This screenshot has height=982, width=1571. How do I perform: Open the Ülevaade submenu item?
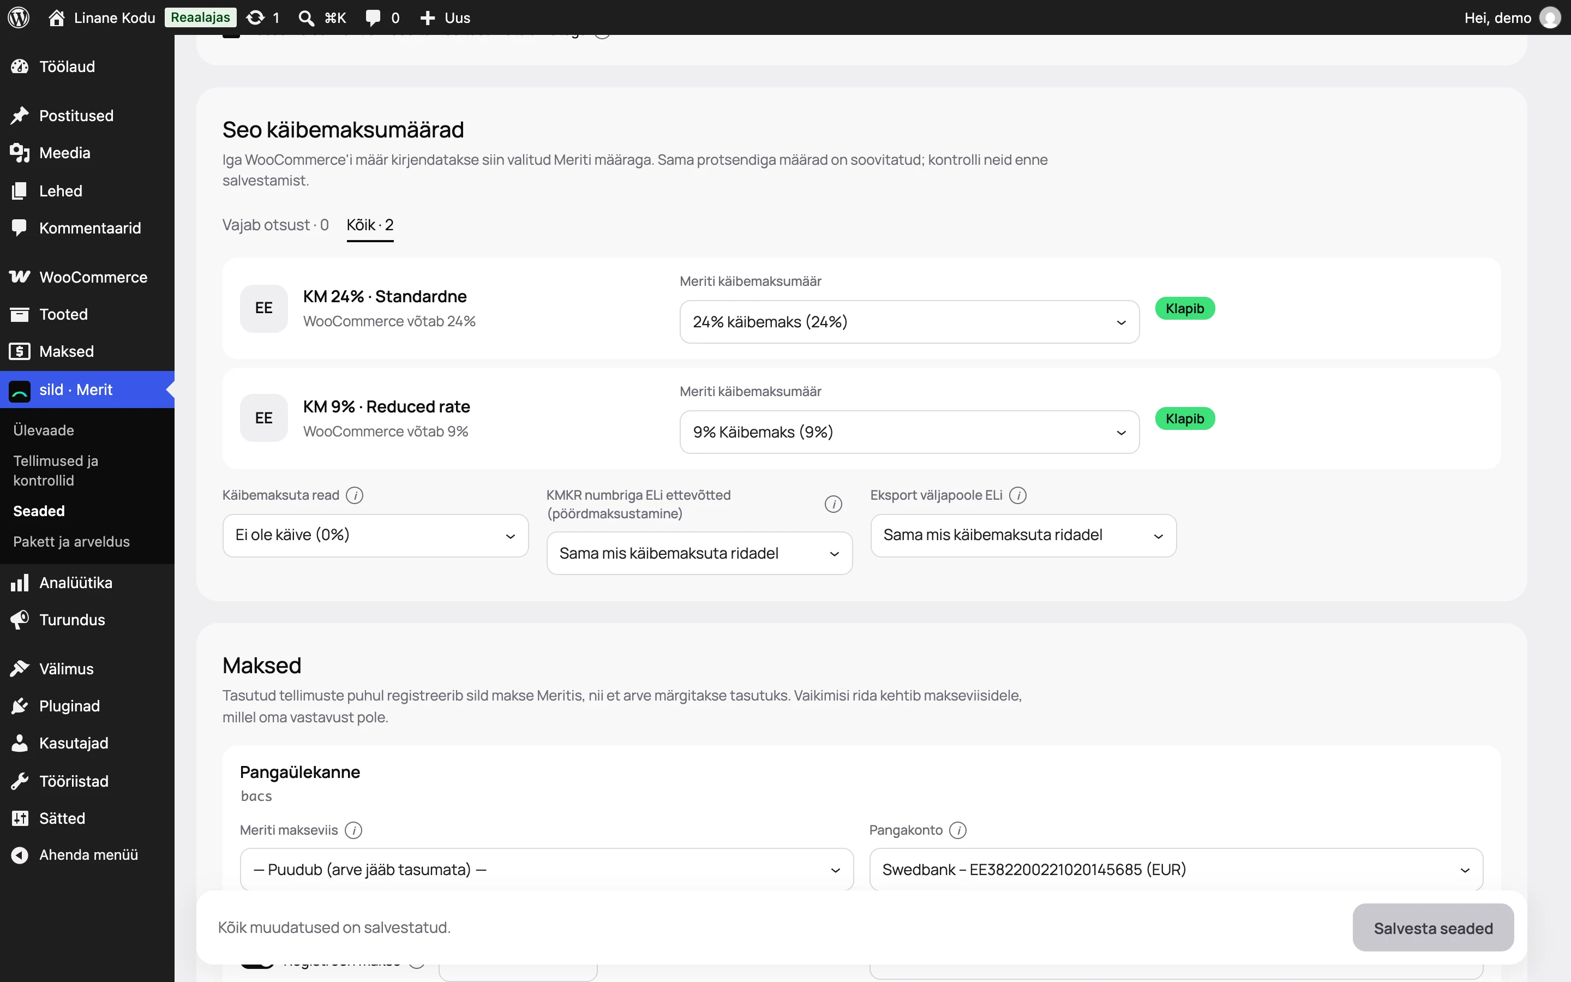tap(44, 430)
